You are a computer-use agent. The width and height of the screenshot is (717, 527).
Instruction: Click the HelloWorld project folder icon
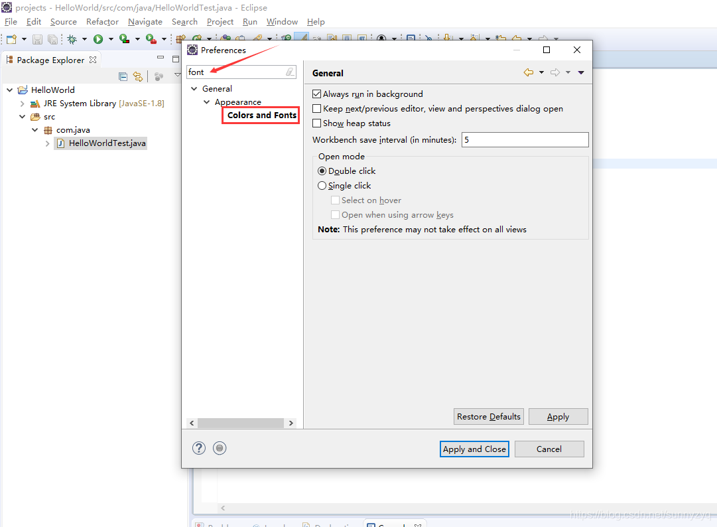pyautogui.click(x=23, y=90)
